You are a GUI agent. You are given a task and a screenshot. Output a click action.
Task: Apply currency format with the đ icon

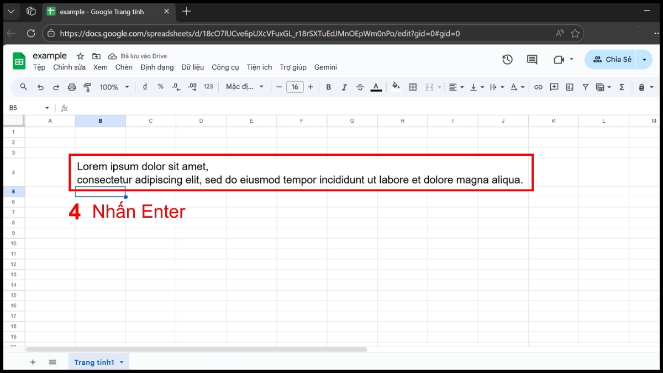145,87
